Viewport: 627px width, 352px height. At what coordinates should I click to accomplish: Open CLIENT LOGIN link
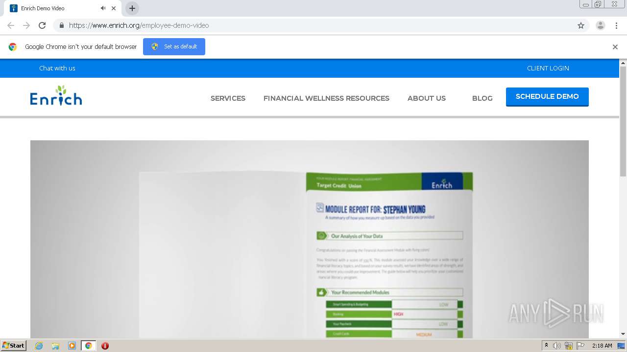click(548, 68)
